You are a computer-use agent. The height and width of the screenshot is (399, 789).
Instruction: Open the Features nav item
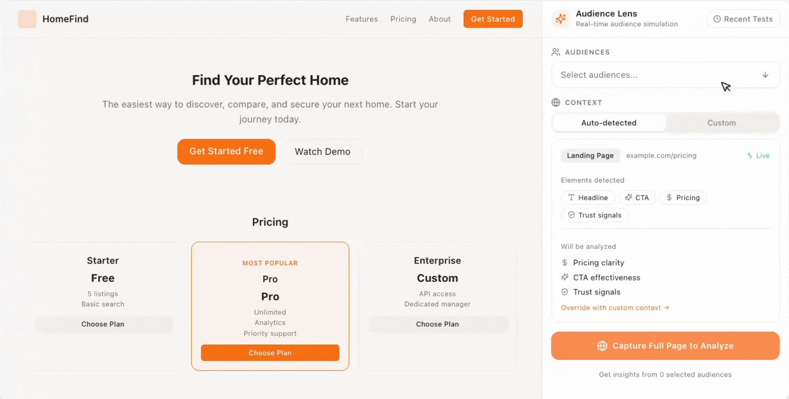tap(362, 19)
